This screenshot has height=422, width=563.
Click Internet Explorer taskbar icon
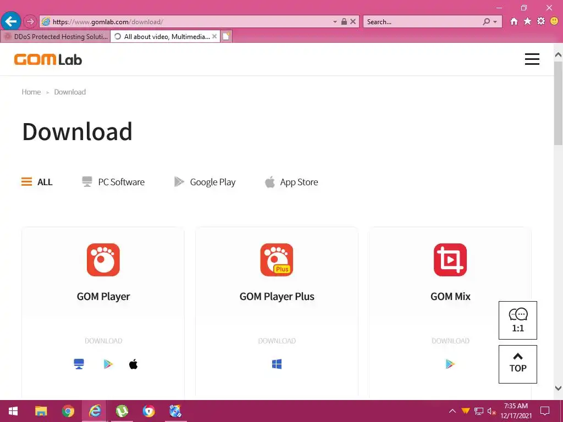95,411
